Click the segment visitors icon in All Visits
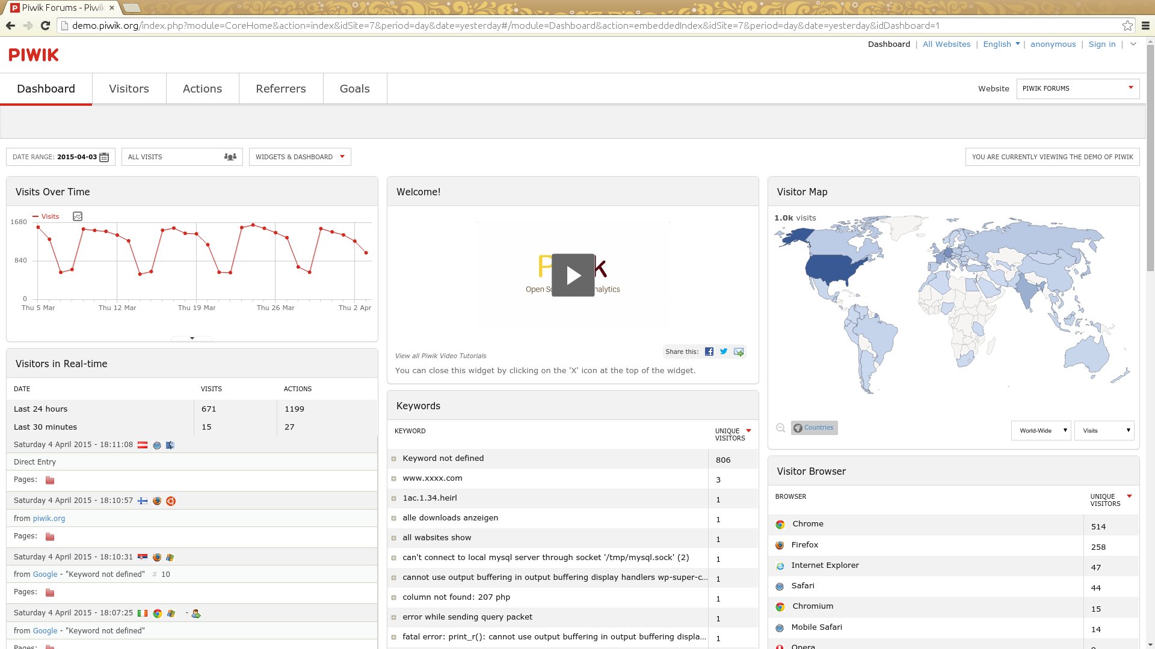1155x649 pixels. click(x=230, y=157)
